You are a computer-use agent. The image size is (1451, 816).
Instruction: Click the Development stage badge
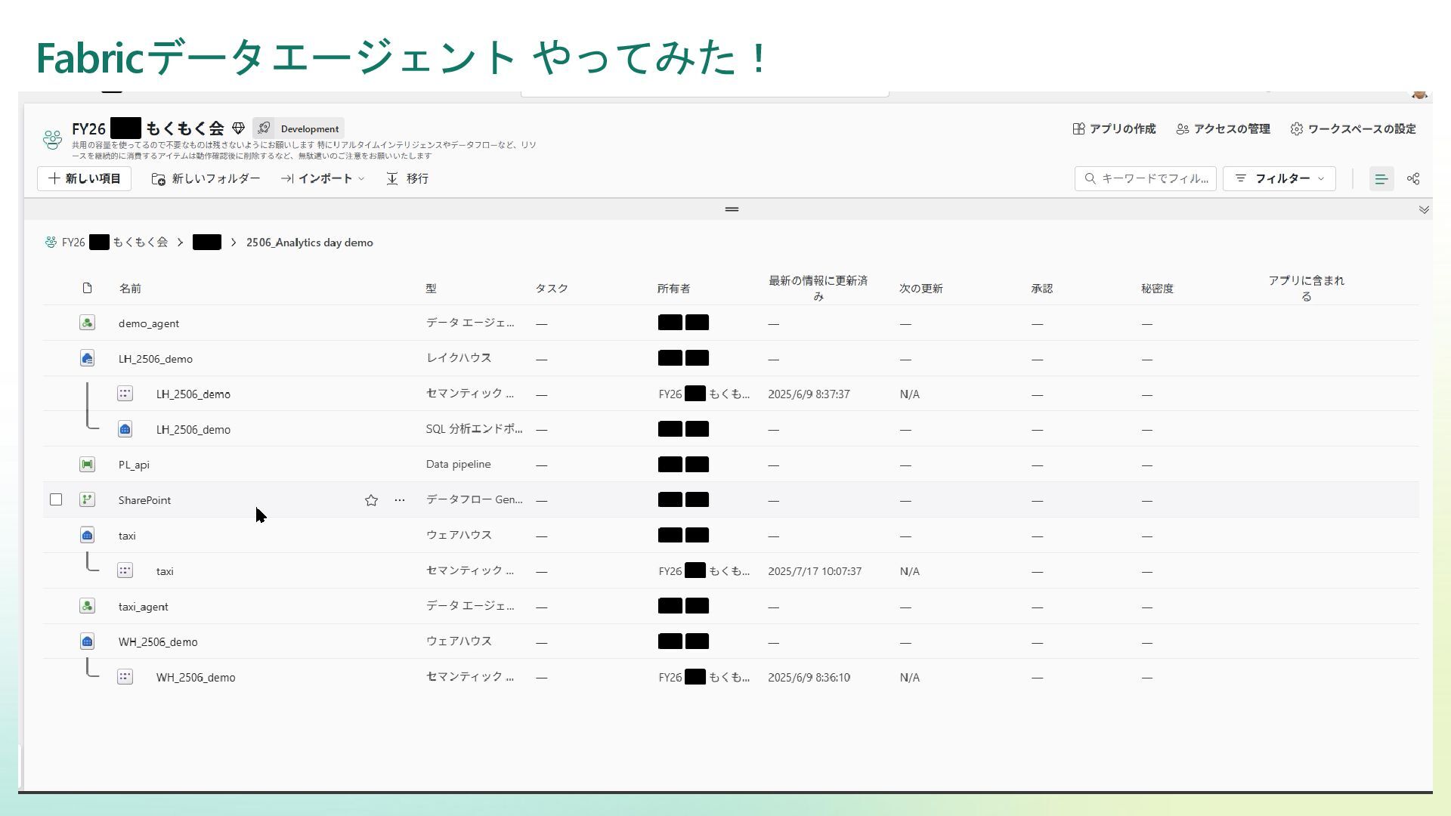[x=299, y=128]
